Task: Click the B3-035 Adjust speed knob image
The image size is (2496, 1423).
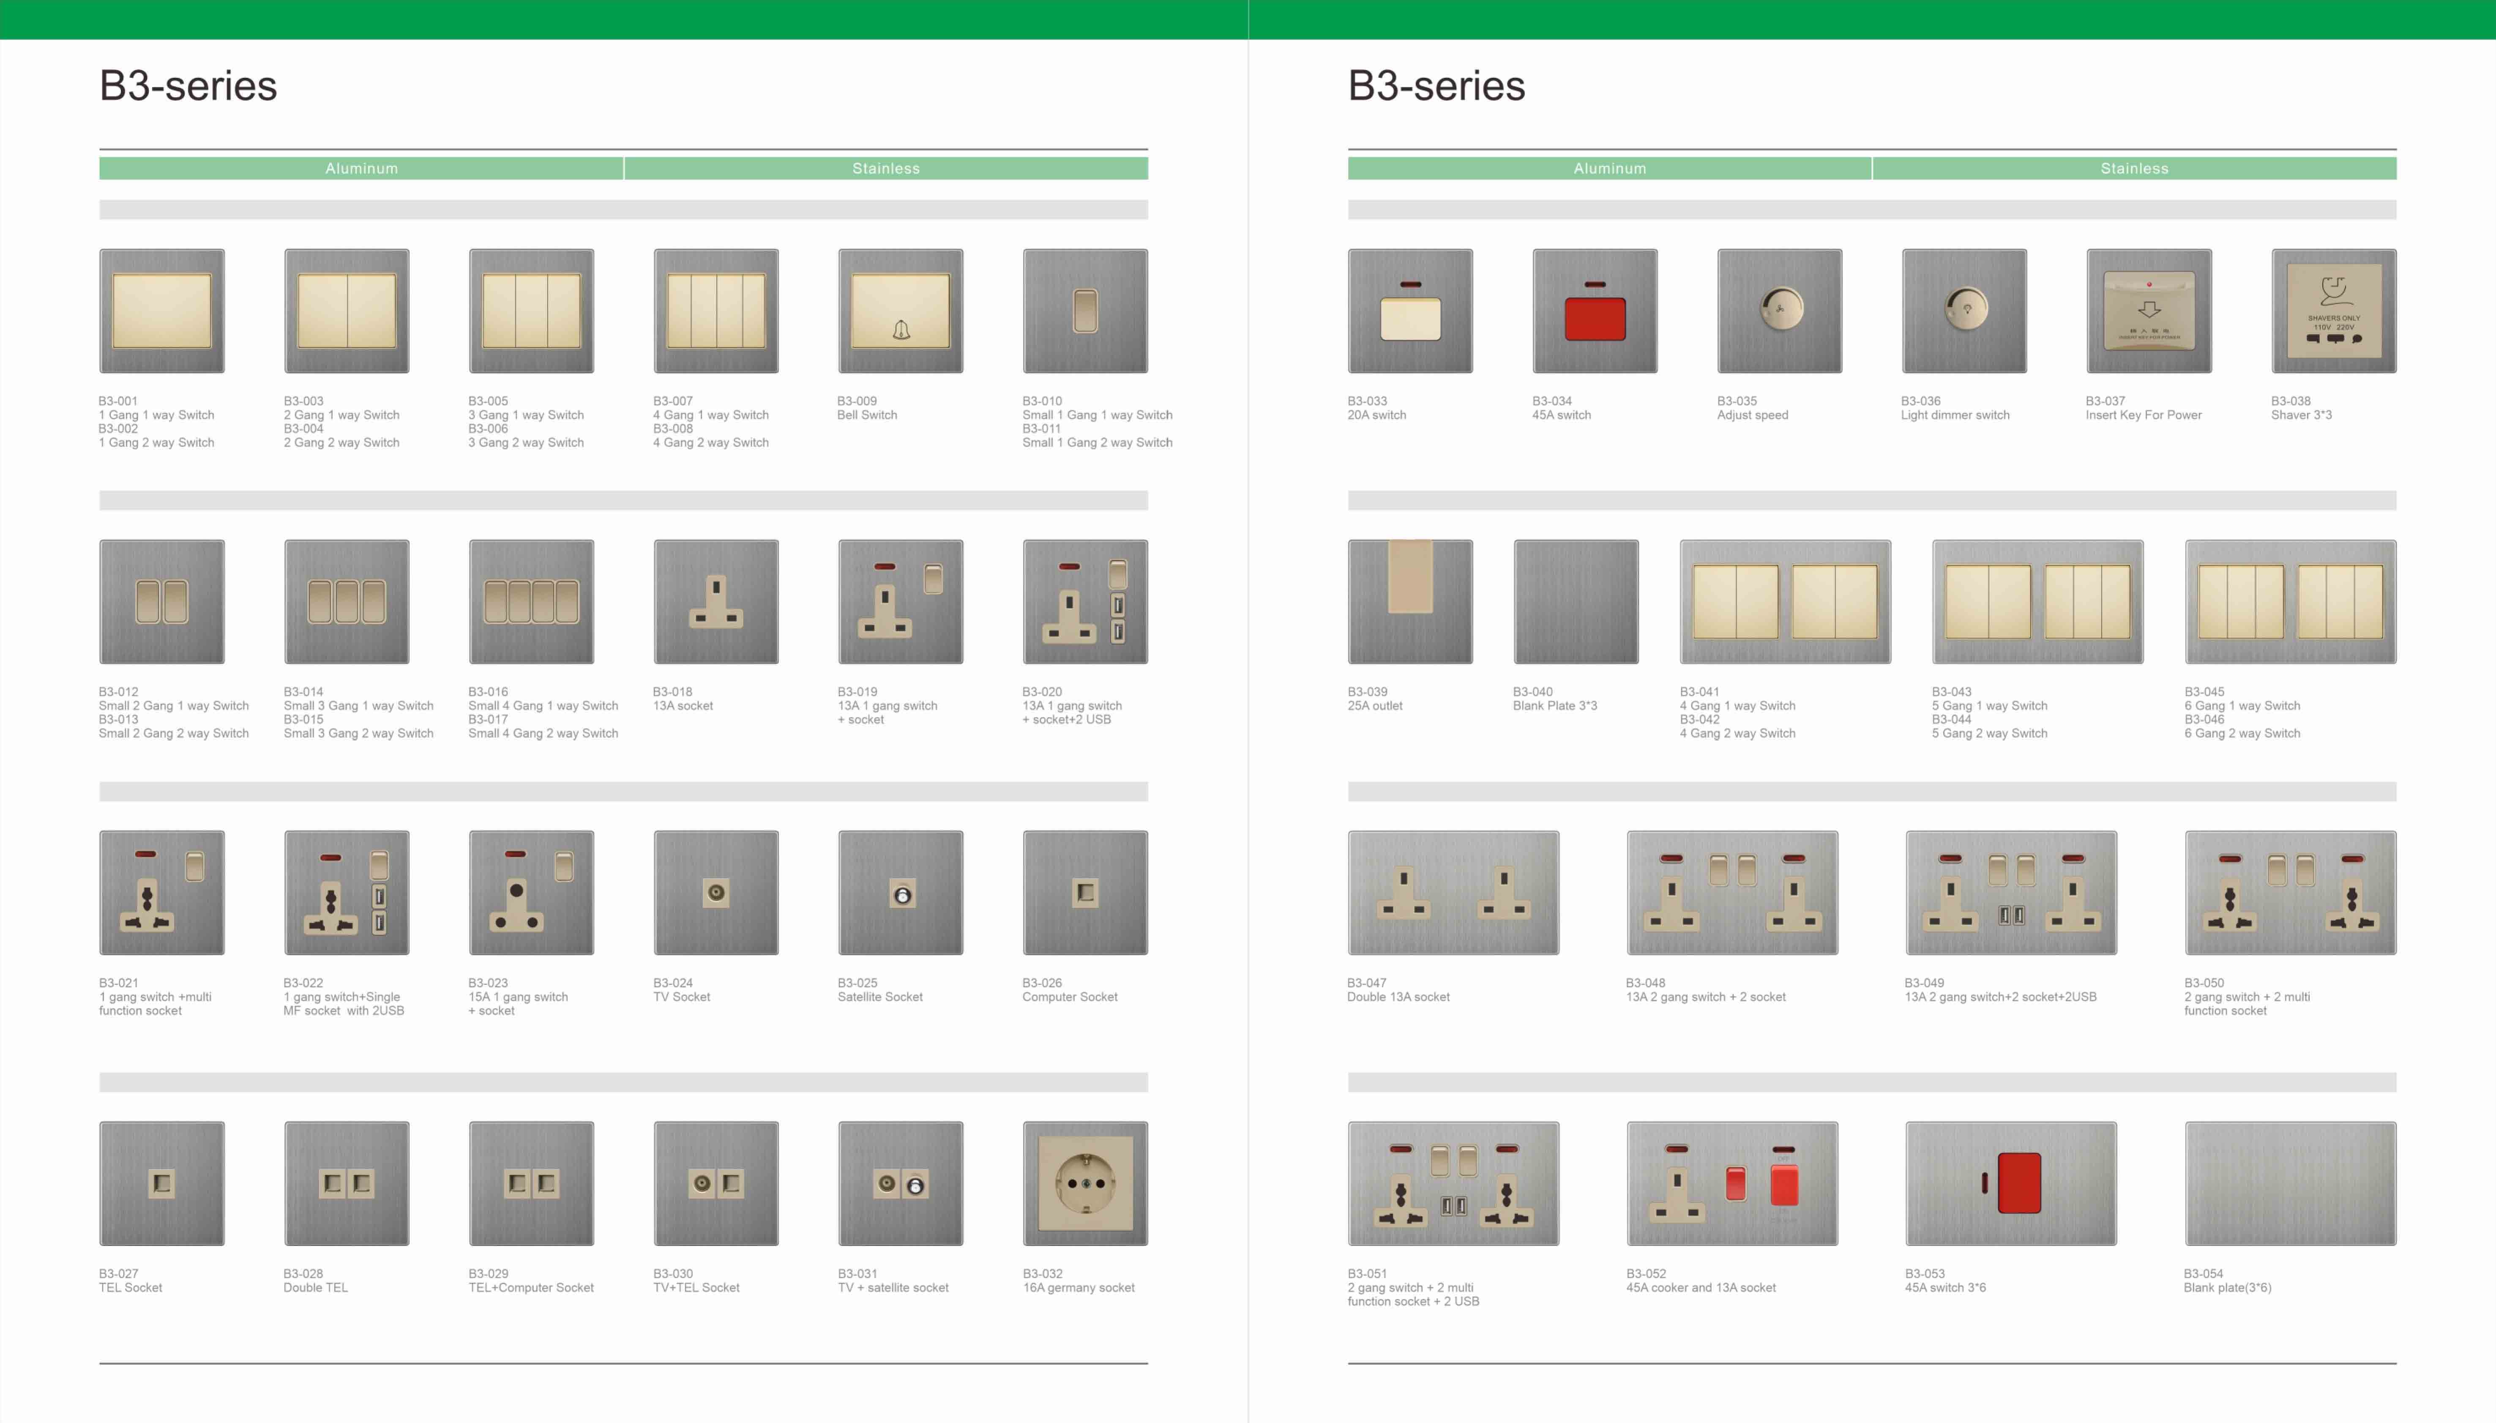Action: [x=1780, y=311]
